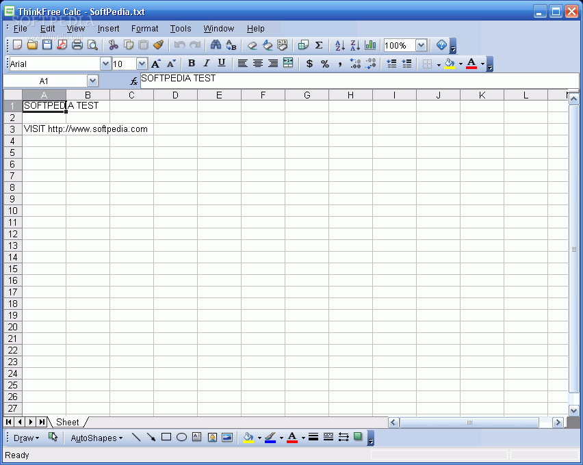Select the Sheet tab
This screenshot has height=465, width=583.
point(67,422)
